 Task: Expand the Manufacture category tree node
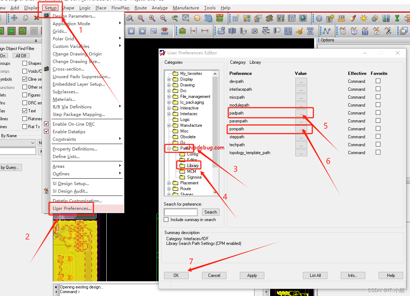[x=169, y=125]
